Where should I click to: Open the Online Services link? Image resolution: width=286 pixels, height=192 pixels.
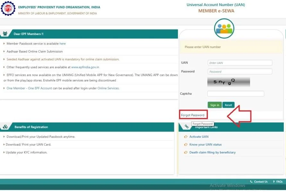pyautogui.click(x=108, y=88)
